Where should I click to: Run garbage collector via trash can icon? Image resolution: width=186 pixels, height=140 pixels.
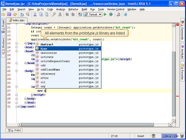[181, 136]
